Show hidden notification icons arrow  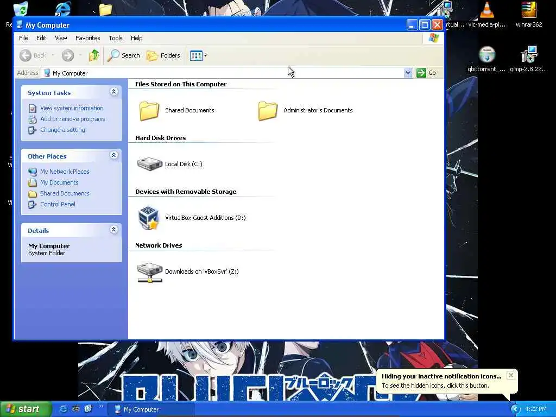point(515,409)
